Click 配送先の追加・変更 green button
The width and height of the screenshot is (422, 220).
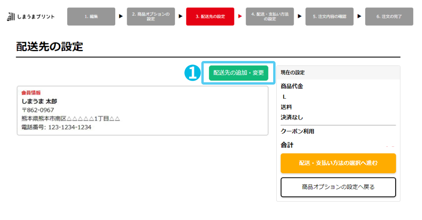pyautogui.click(x=239, y=73)
